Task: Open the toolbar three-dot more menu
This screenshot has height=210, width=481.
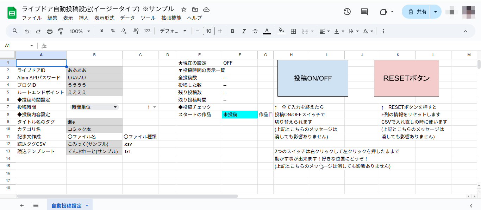Action: pyautogui.click(x=383, y=31)
